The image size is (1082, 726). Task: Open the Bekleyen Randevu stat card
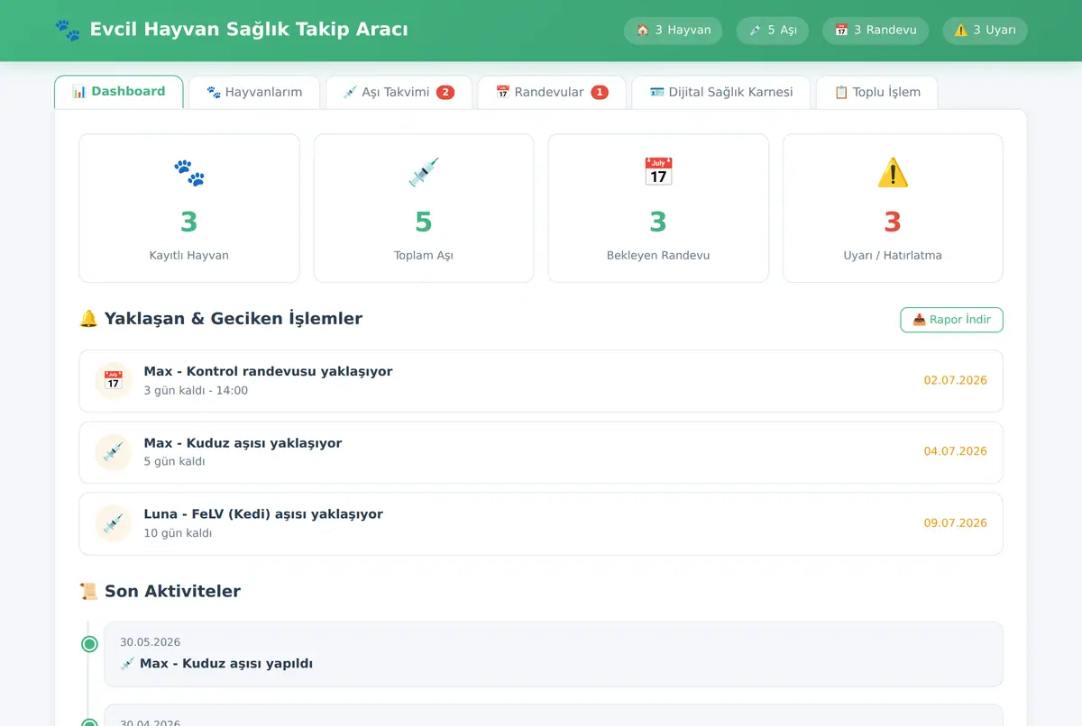[658, 208]
